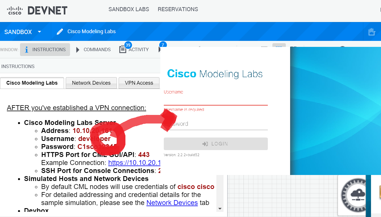The image size is (381, 217).
Task: Switch to the Network Devices tab
Action: pyautogui.click(x=91, y=83)
